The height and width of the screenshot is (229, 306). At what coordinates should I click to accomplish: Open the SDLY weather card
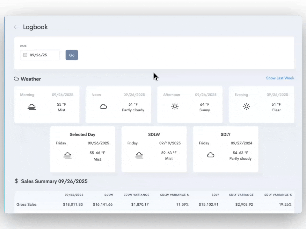point(225,149)
